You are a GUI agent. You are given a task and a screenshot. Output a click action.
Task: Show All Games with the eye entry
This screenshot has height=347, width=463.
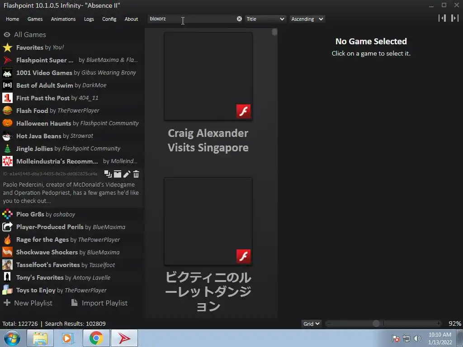pos(25,34)
